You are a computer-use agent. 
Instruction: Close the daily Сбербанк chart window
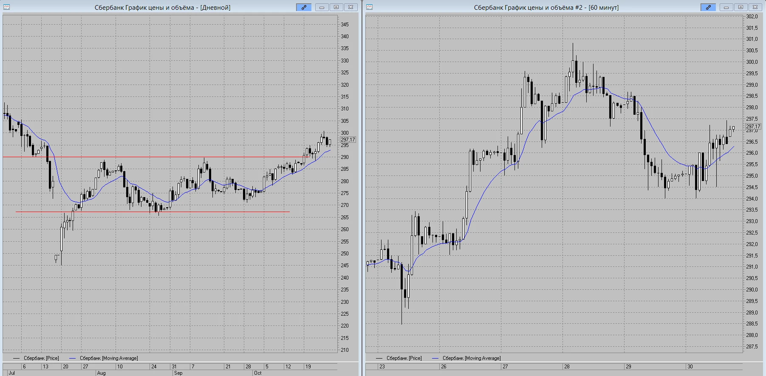pyautogui.click(x=350, y=7)
